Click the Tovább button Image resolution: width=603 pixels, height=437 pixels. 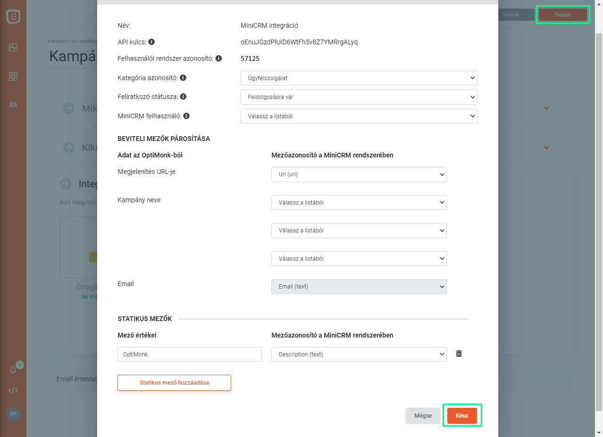pyautogui.click(x=563, y=15)
